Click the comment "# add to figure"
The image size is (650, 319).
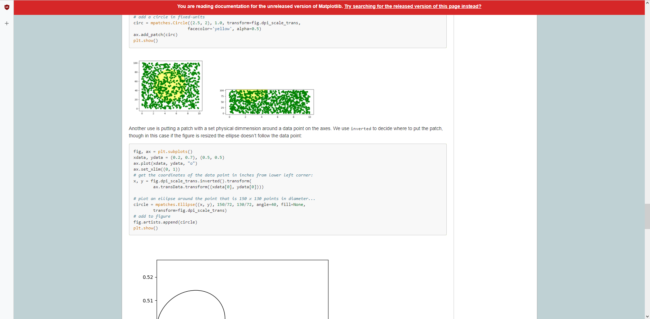[x=152, y=216]
